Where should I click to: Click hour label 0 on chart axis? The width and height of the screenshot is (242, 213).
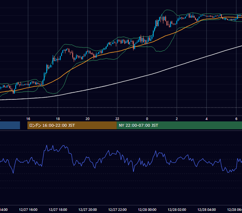[147, 119]
